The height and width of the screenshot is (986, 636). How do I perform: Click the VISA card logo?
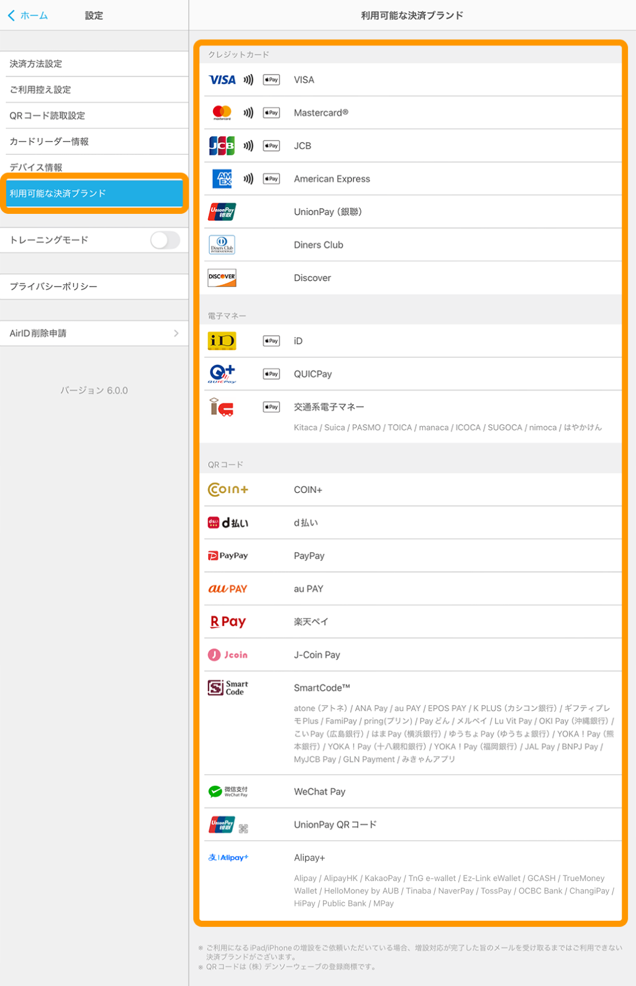click(222, 80)
